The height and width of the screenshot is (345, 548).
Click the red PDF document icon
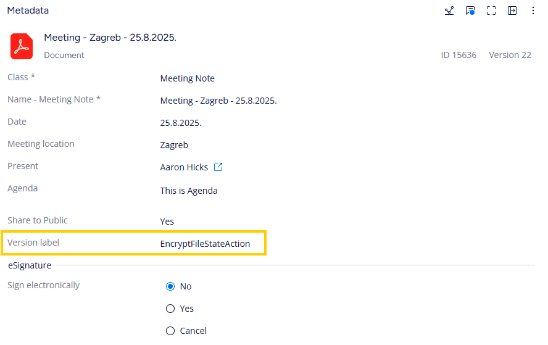click(22, 46)
